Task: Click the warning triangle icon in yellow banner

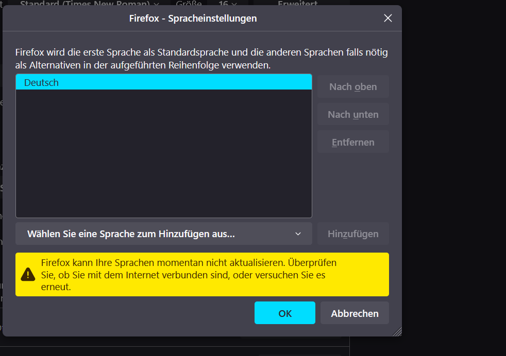Action: pos(28,275)
